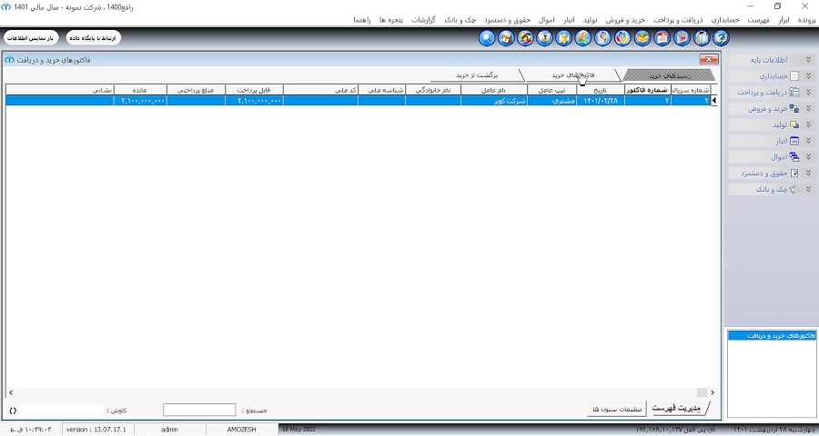Click the people/persons toolbar icon
This screenshot has width=819, height=436.
pos(525,38)
